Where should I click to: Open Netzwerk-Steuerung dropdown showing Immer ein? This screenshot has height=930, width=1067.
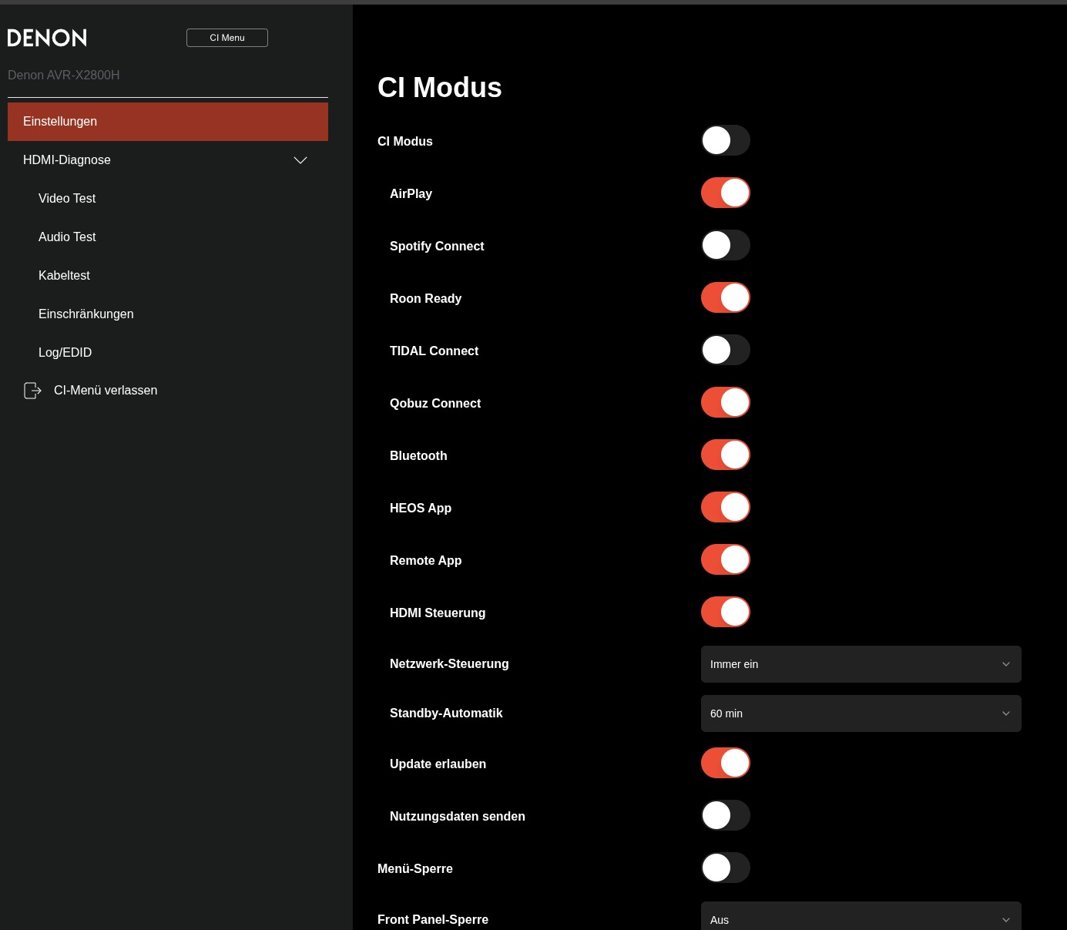click(861, 664)
